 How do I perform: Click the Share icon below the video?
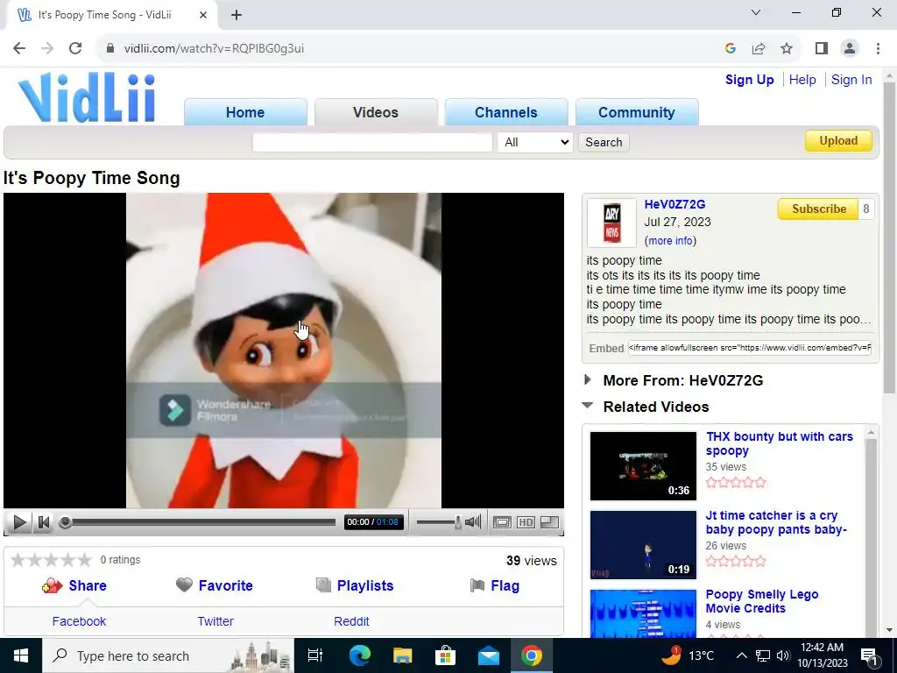(x=52, y=585)
